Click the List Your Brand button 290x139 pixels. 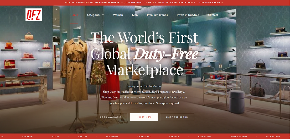pos(177,117)
